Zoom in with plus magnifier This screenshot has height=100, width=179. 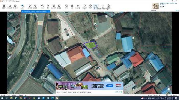pyautogui.click(x=48, y=6)
